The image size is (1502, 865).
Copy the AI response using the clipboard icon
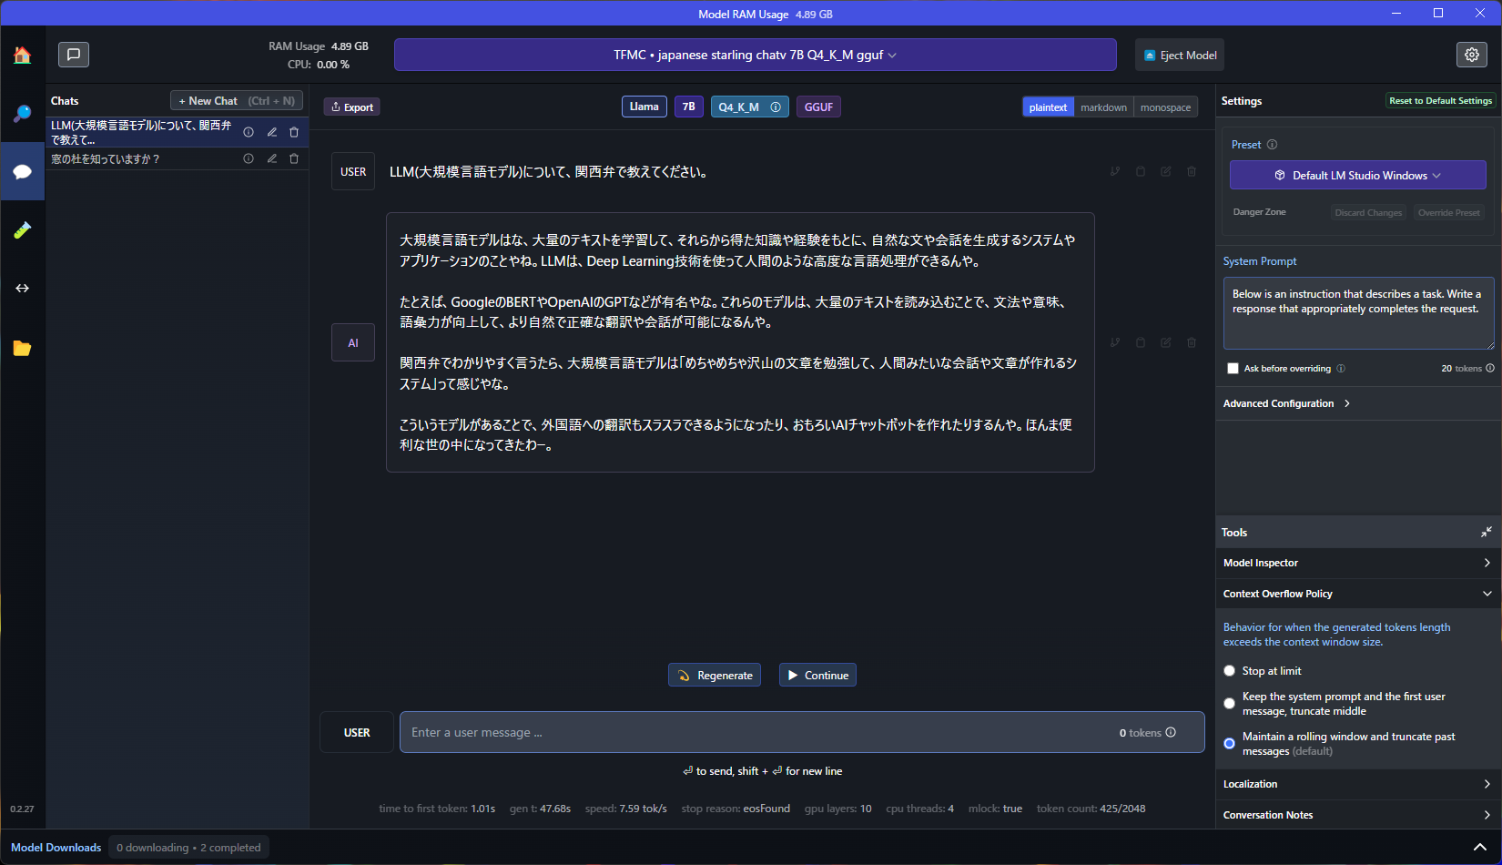(1141, 342)
